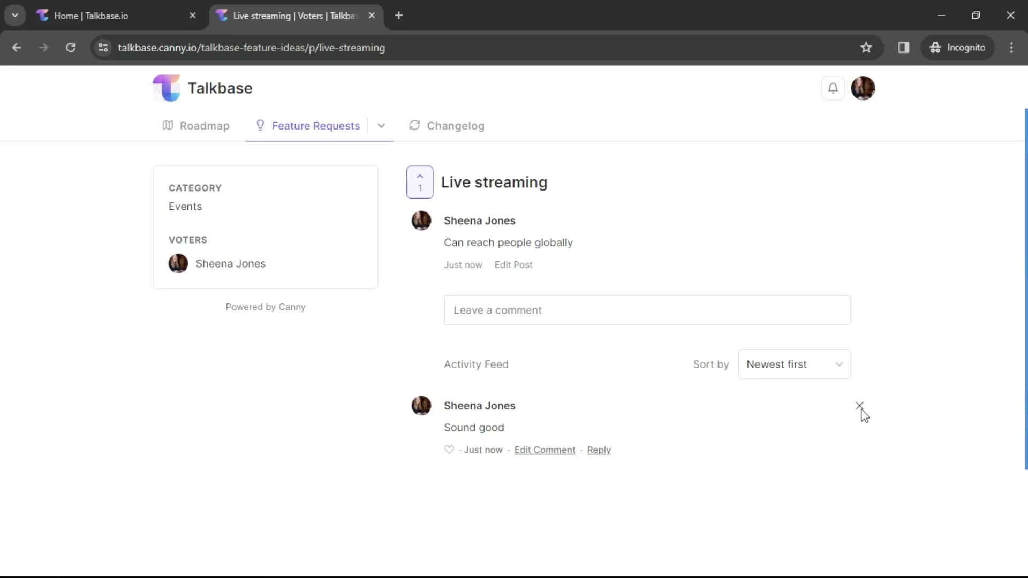This screenshot has height=578, width=1028.
Task: Focus the Leave a comment field
Action: click(x=647, y=310)
